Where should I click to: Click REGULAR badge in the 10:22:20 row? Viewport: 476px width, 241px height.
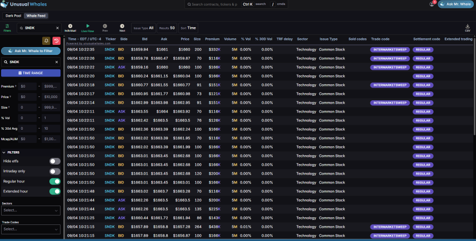(x=423, y=76)
